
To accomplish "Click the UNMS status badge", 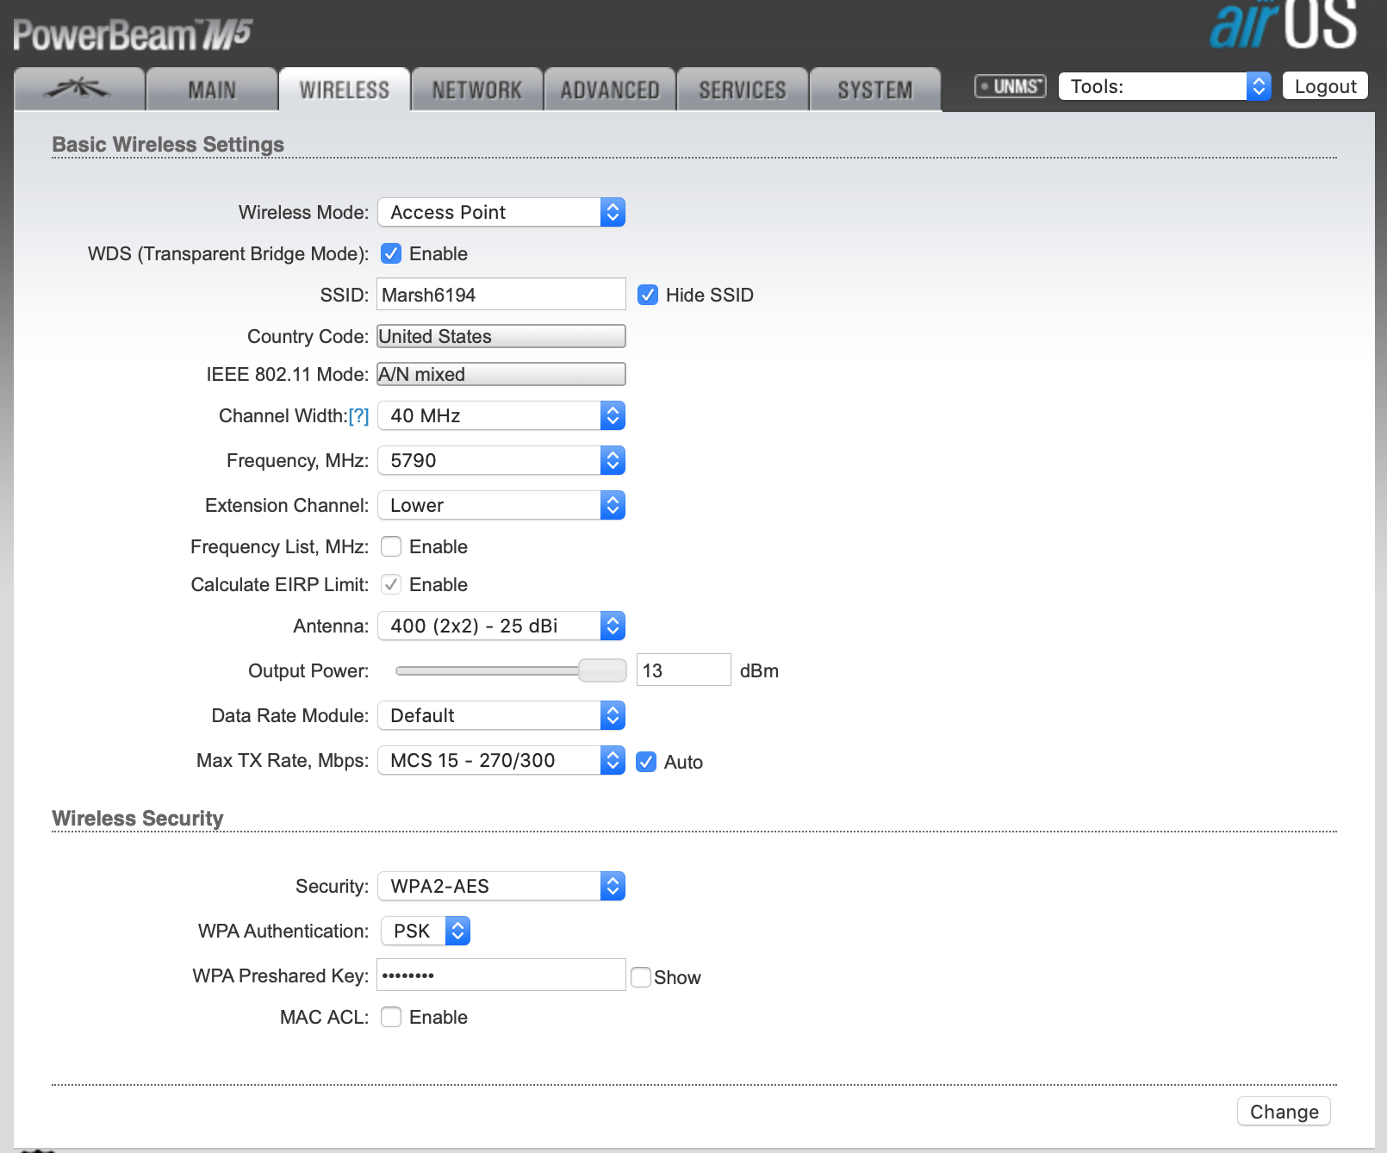I will (x=1011, y=86).
